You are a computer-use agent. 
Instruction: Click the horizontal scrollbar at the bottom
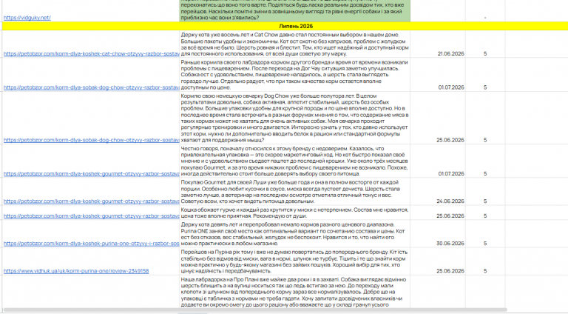(254, 310)
